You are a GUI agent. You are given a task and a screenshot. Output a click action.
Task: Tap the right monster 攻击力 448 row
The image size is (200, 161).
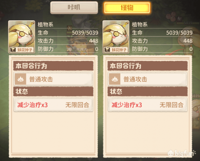[x=162, y=41]
